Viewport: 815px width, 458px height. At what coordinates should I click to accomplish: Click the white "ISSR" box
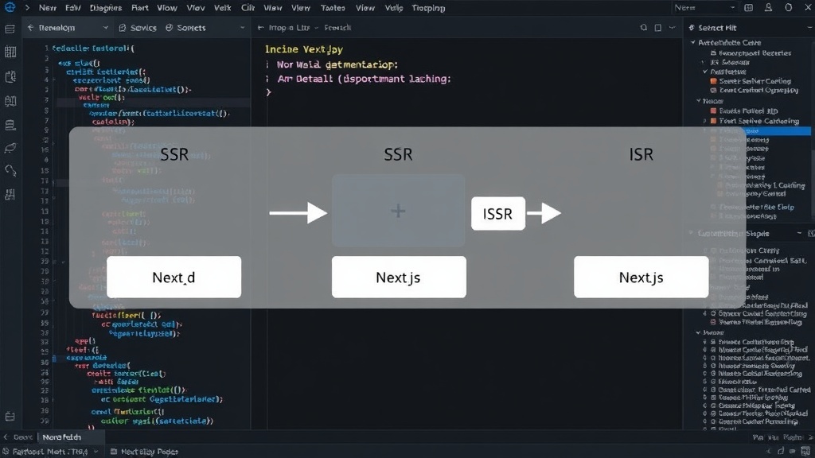pyautogui.click(x=498, y=213)
